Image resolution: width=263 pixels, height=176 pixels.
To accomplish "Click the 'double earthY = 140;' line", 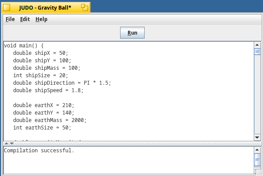I will 43,113.
